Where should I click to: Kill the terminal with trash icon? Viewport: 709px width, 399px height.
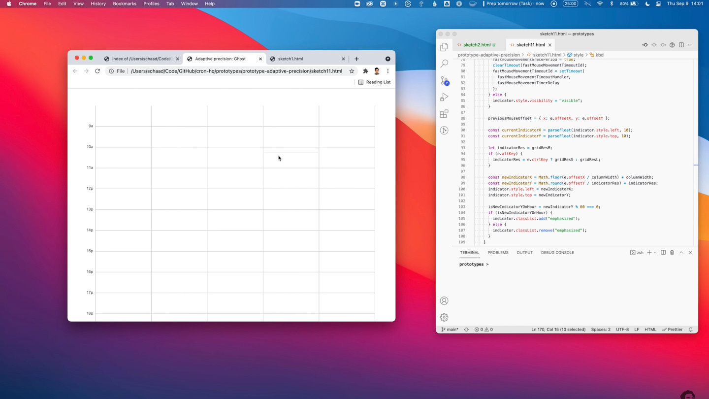click(x=672, y=253)
